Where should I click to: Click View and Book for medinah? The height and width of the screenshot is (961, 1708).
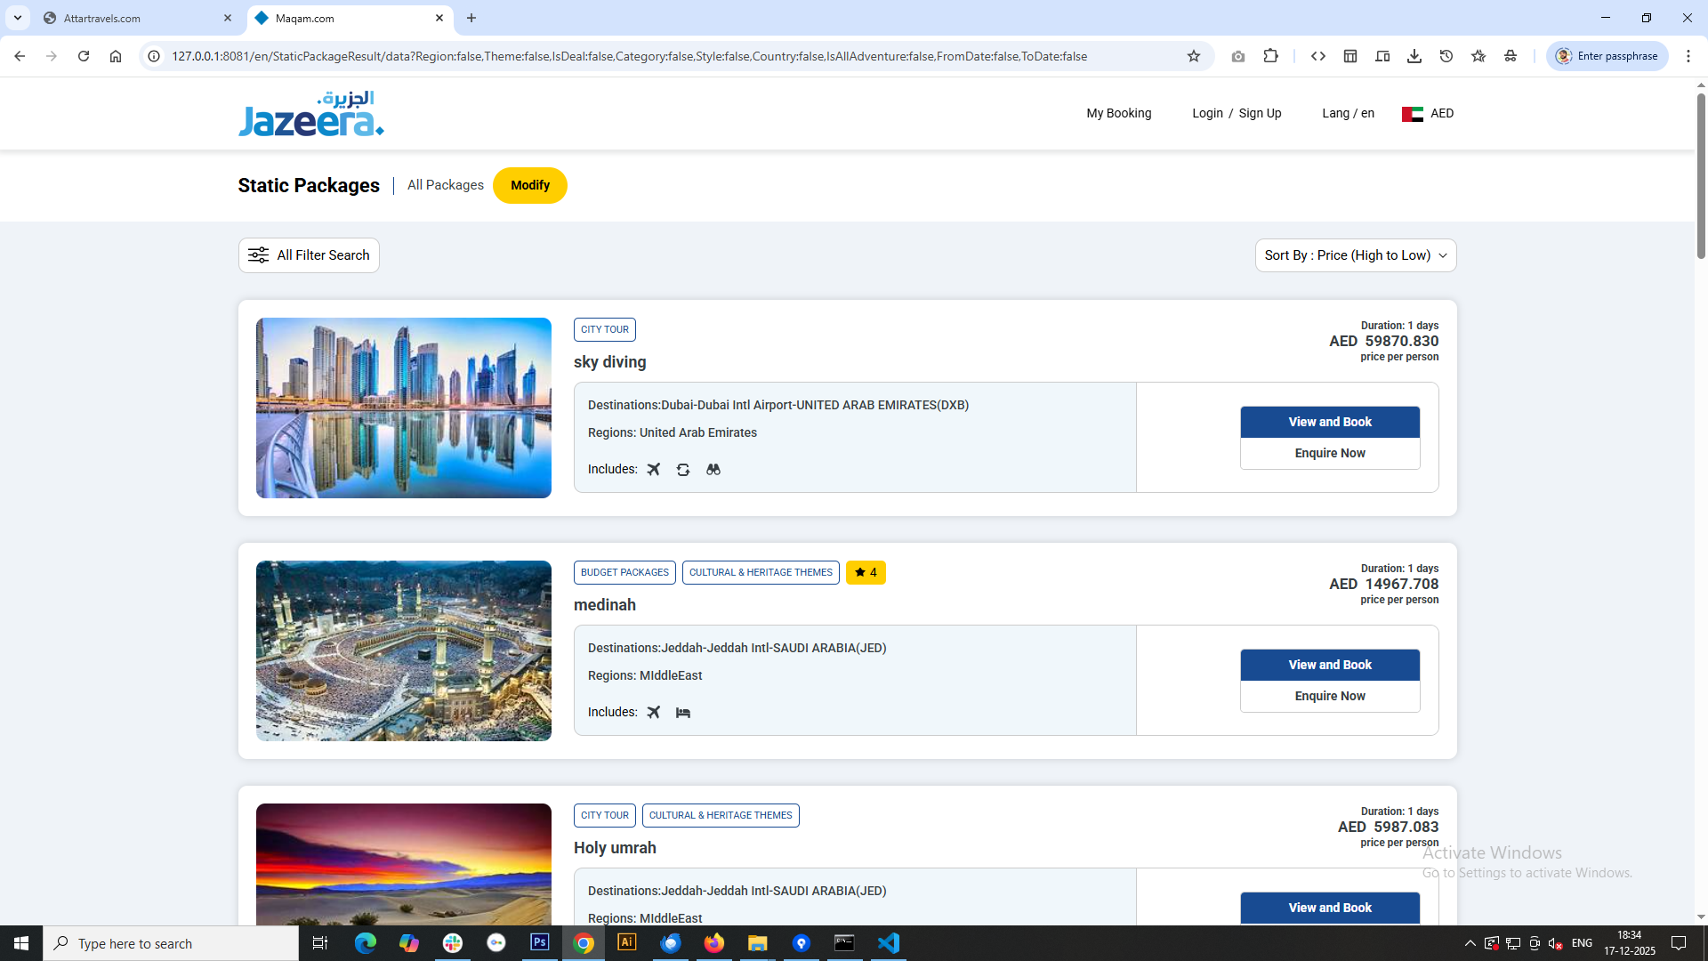[x=1330, y=665]
